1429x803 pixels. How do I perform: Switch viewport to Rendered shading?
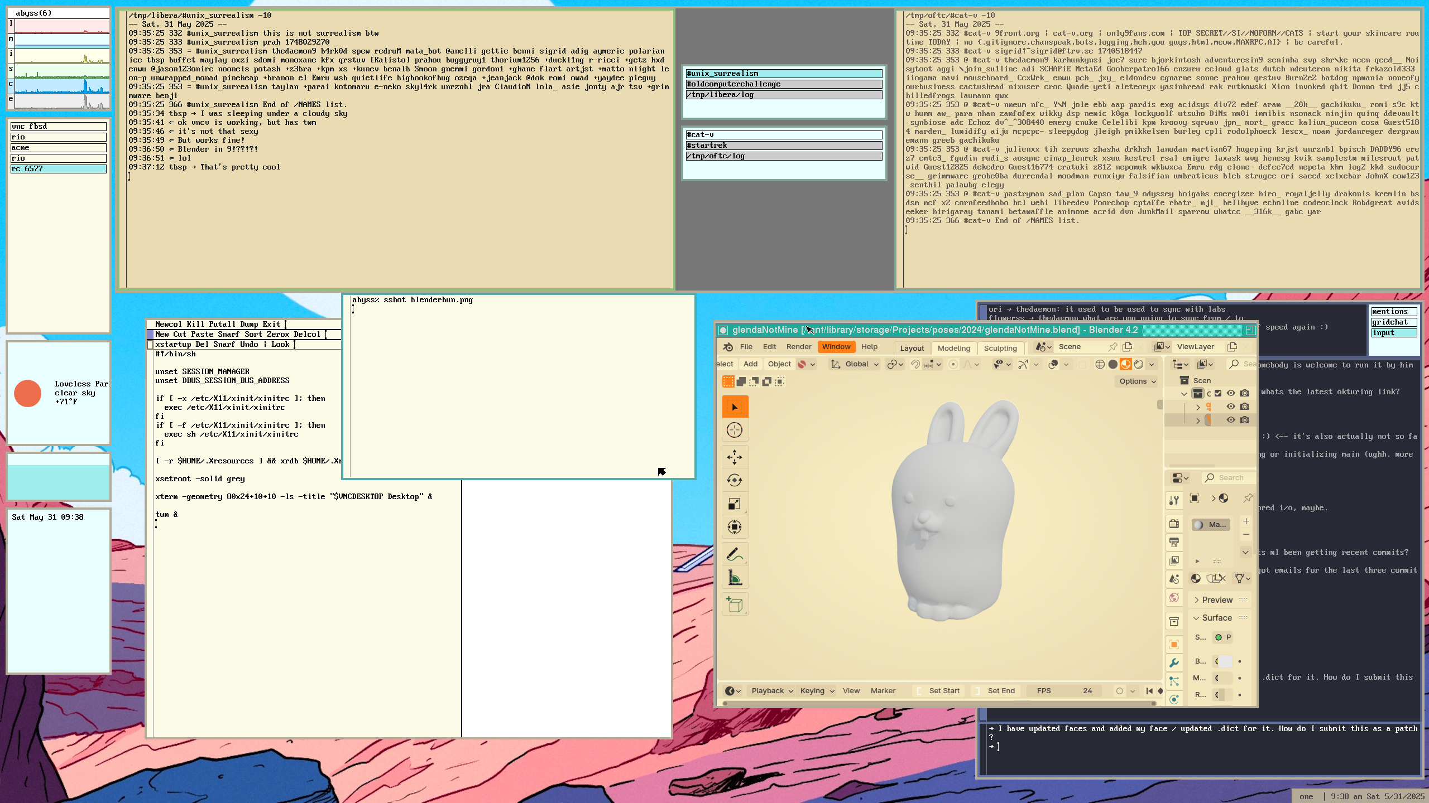pos(1139,364)
